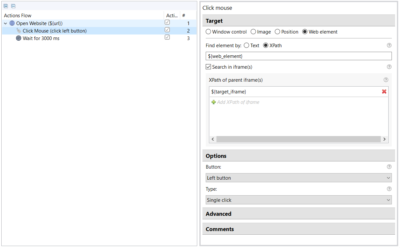Viewport: 400px width, 248px height.
Task: Open the Button dropdown showing Left button
Action: coord(299,178)
